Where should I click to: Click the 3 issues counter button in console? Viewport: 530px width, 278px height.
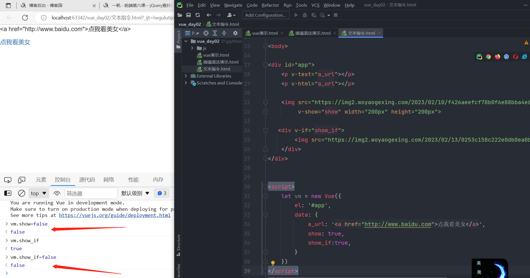click(x=162, y=193)
